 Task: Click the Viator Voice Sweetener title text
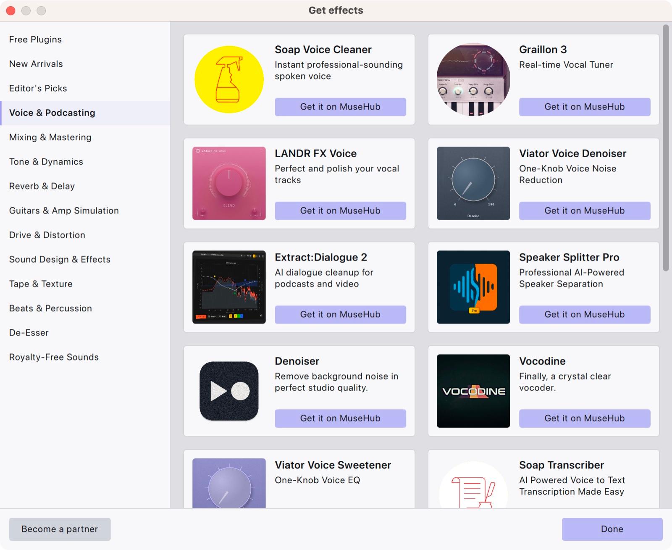333,465
